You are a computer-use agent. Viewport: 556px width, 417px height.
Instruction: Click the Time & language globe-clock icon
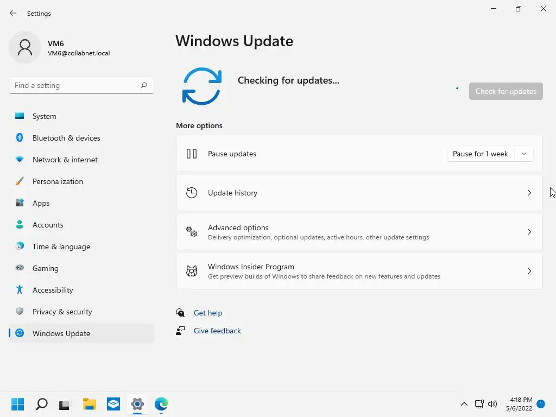tap(20, 246)
